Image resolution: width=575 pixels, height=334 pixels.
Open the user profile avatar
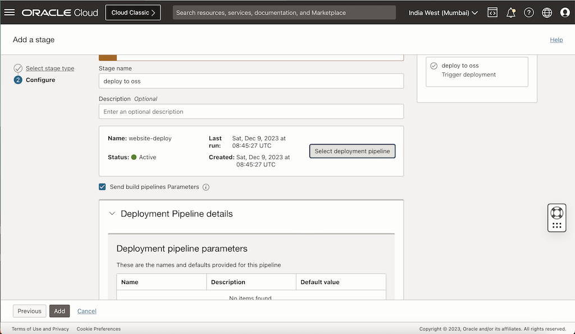point(565,13)
